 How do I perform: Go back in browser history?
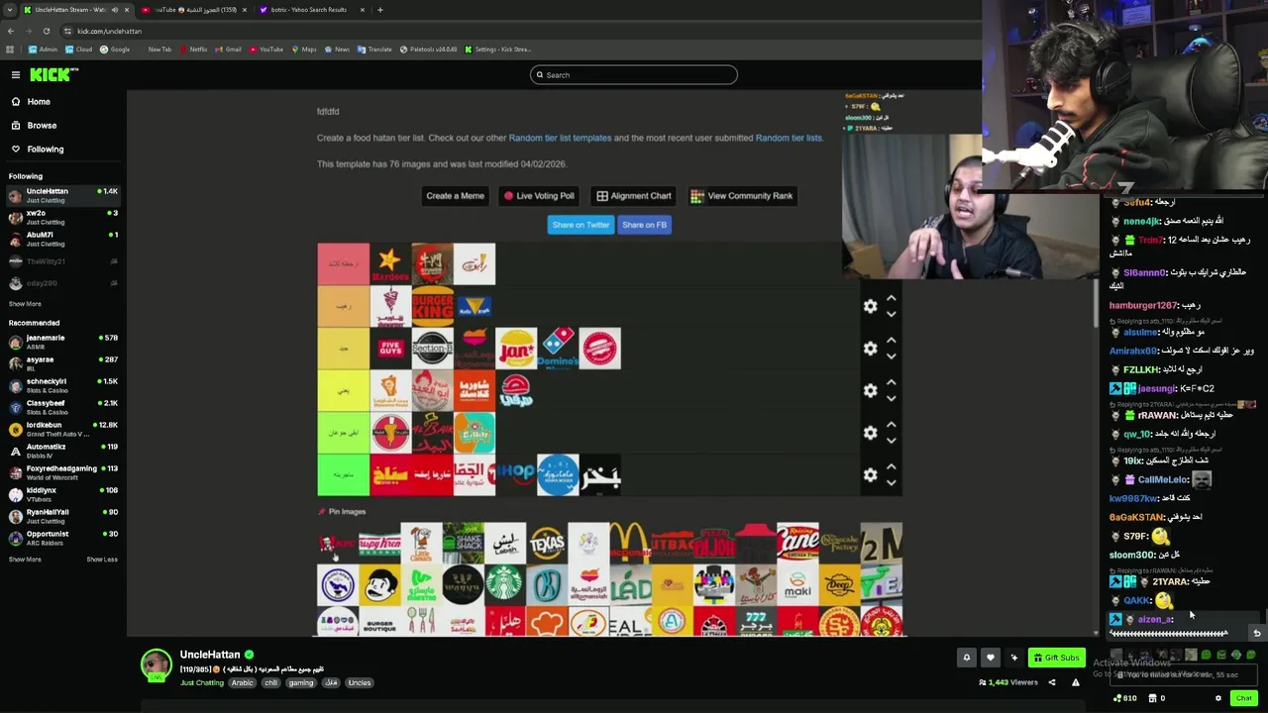pos(11,31)
